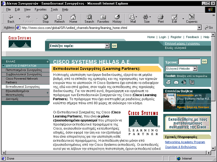
Task: Show more toolbar buttons chevron
Action: click(x=213, y=15)
